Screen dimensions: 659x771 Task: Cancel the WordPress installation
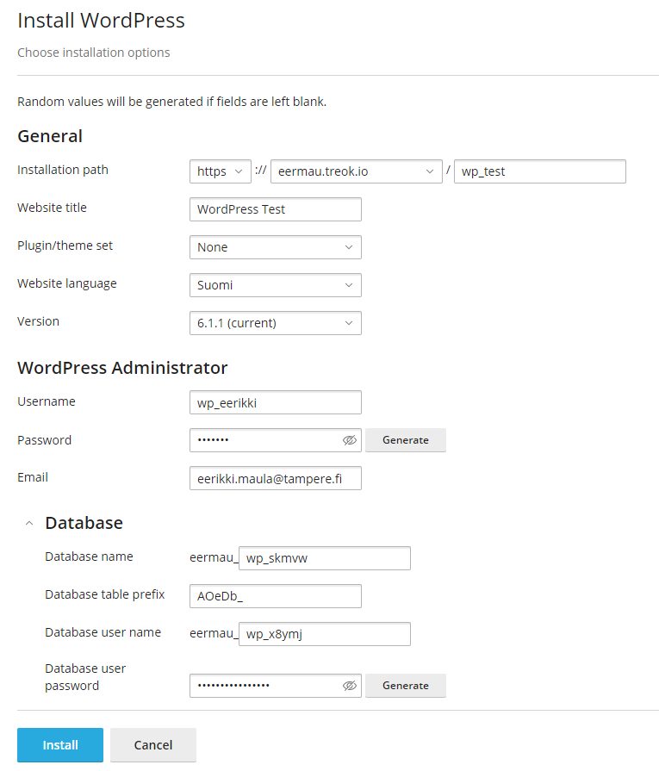pyautogui.click(x=152, y=744)
